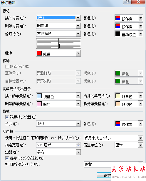This screenshot has width=146, height=181.
Task: Click the 指定宽度 6.5 厘米 field
Action: (56, 145)
